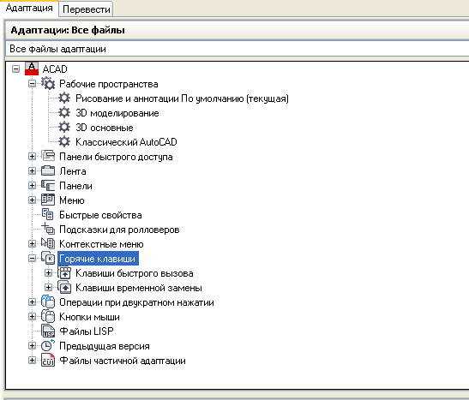Open the Перевести tab
Screen dimensions: 469x400
[x=87, y=9]
